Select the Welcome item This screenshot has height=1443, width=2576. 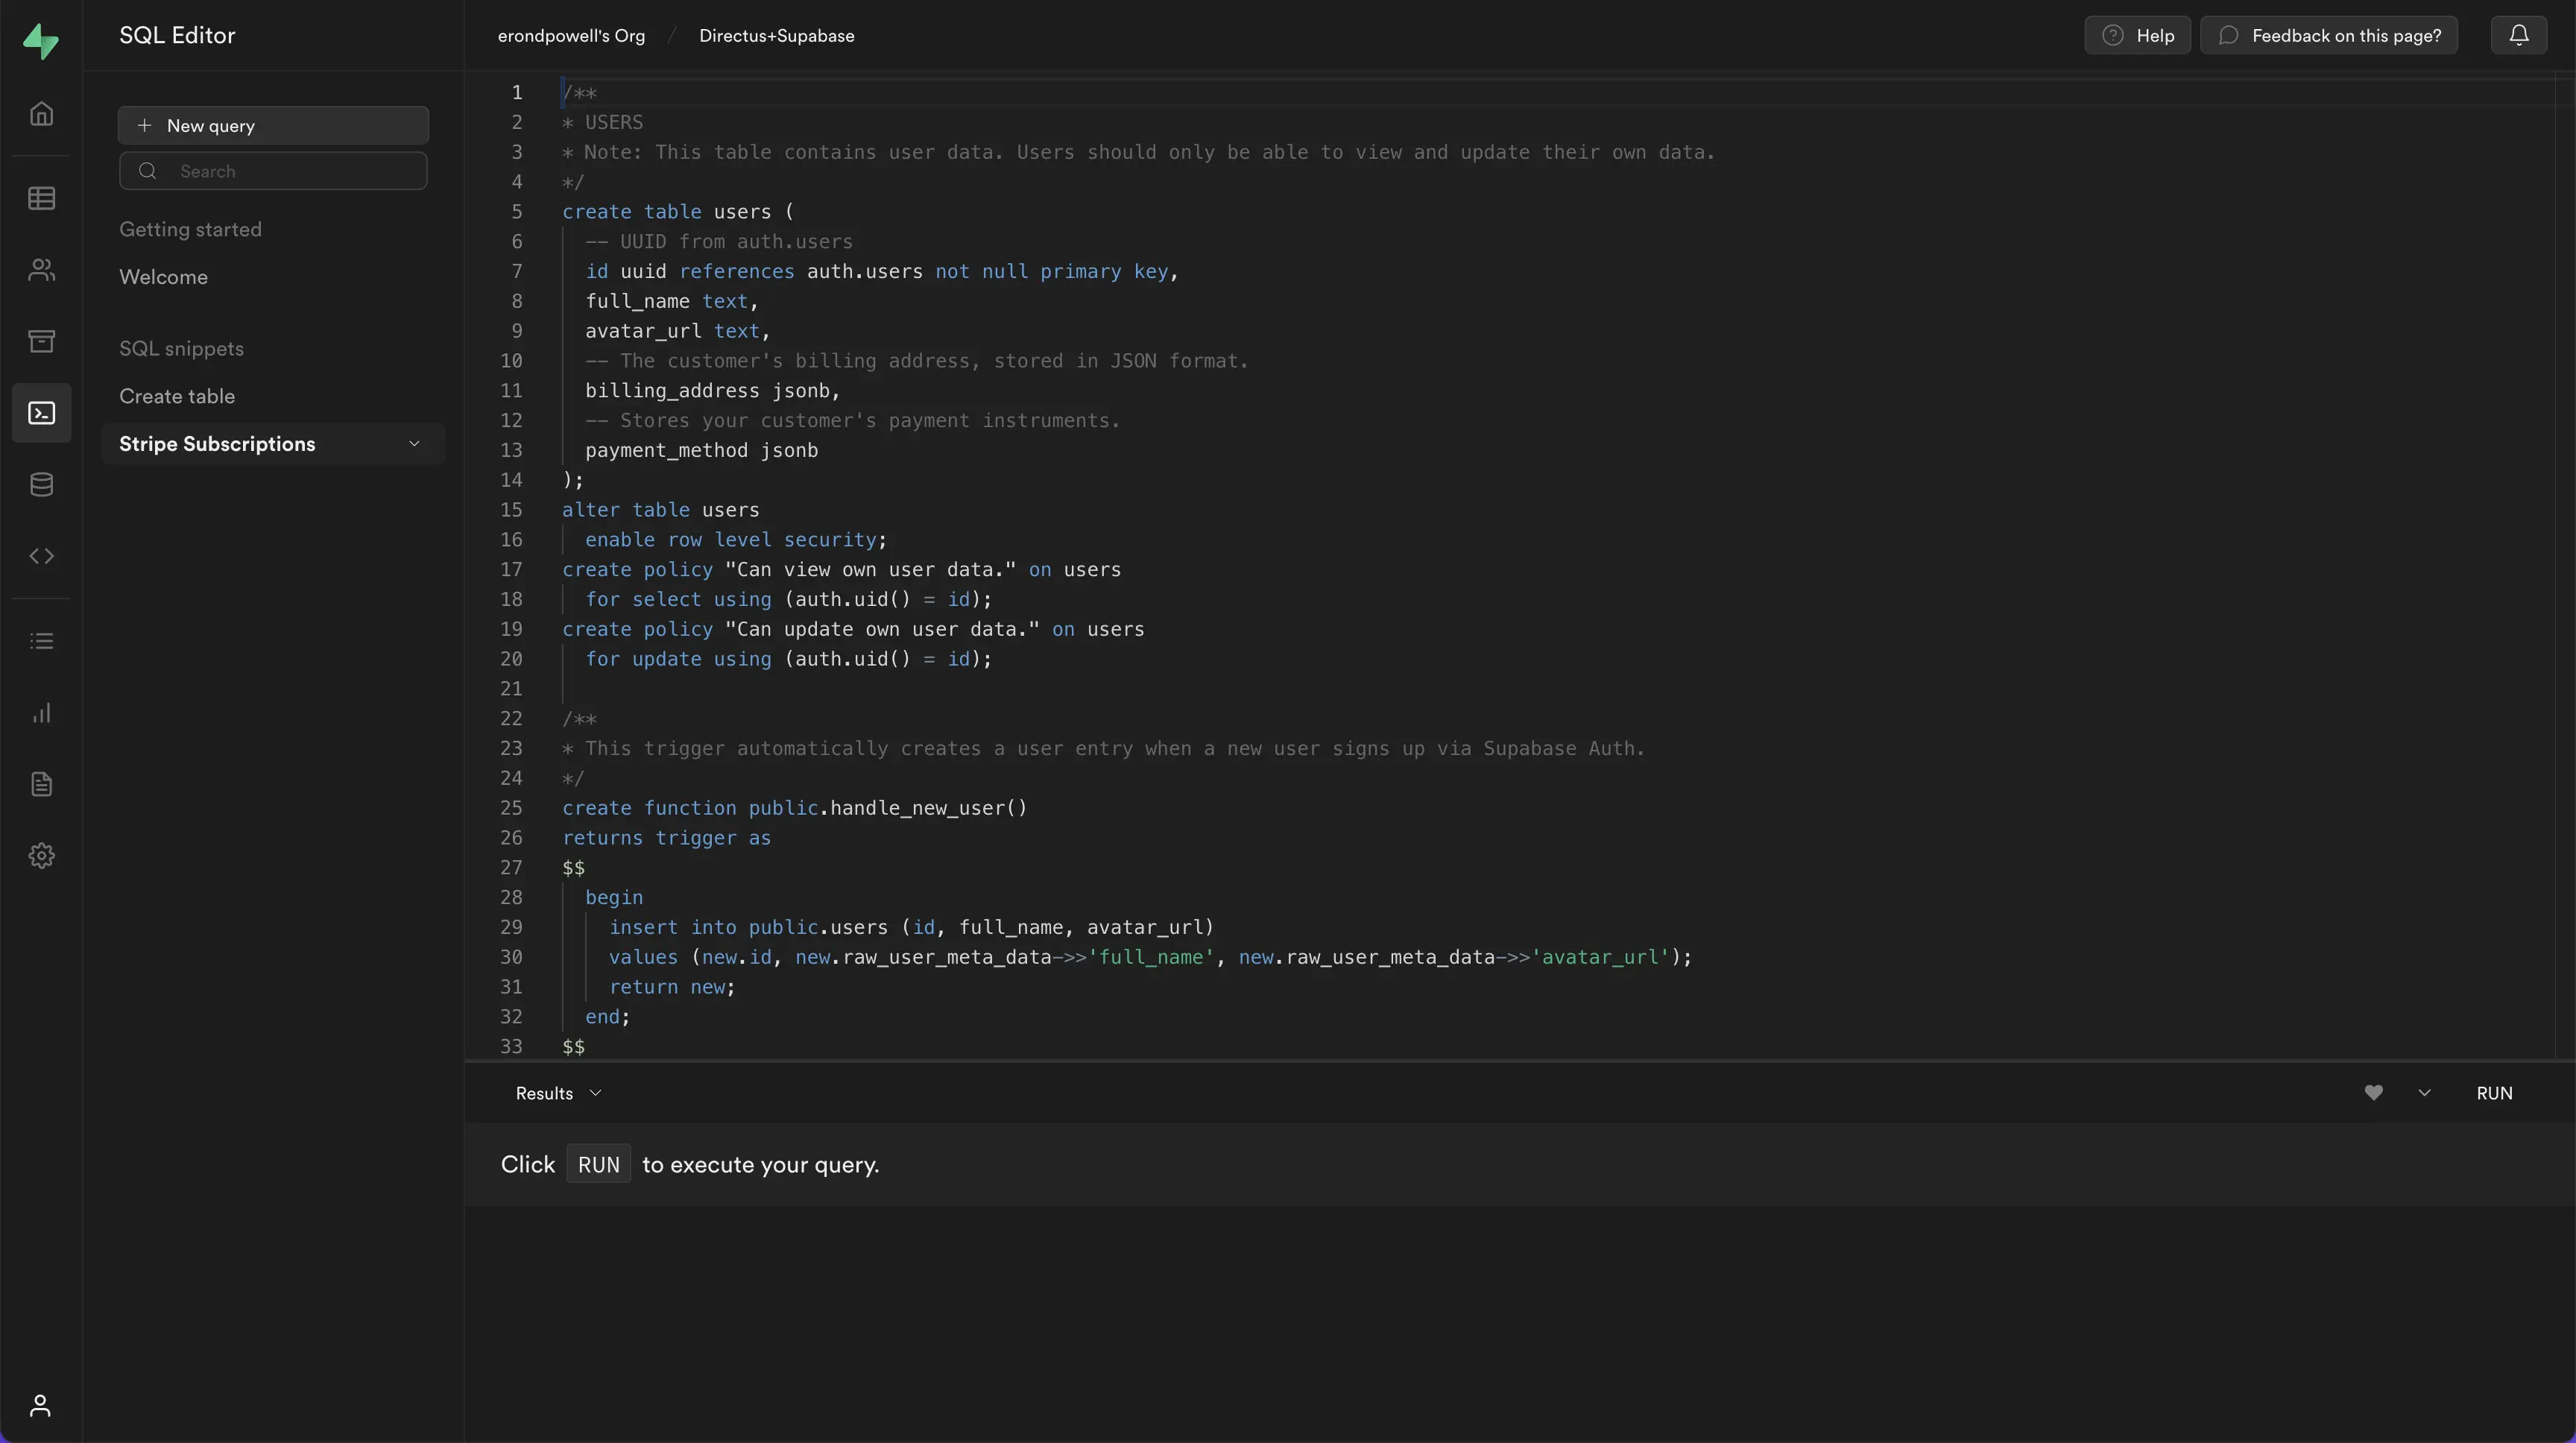(163, 277)
